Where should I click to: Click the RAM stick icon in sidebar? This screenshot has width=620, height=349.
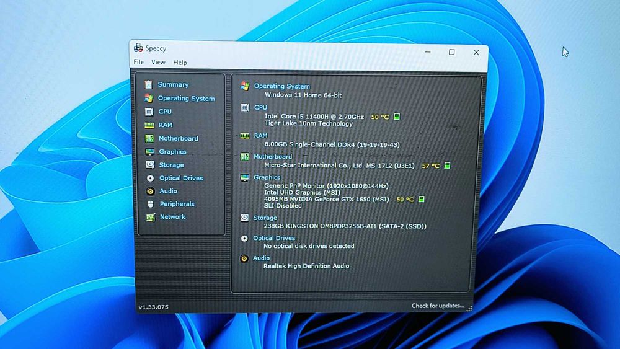coord(149,125)
